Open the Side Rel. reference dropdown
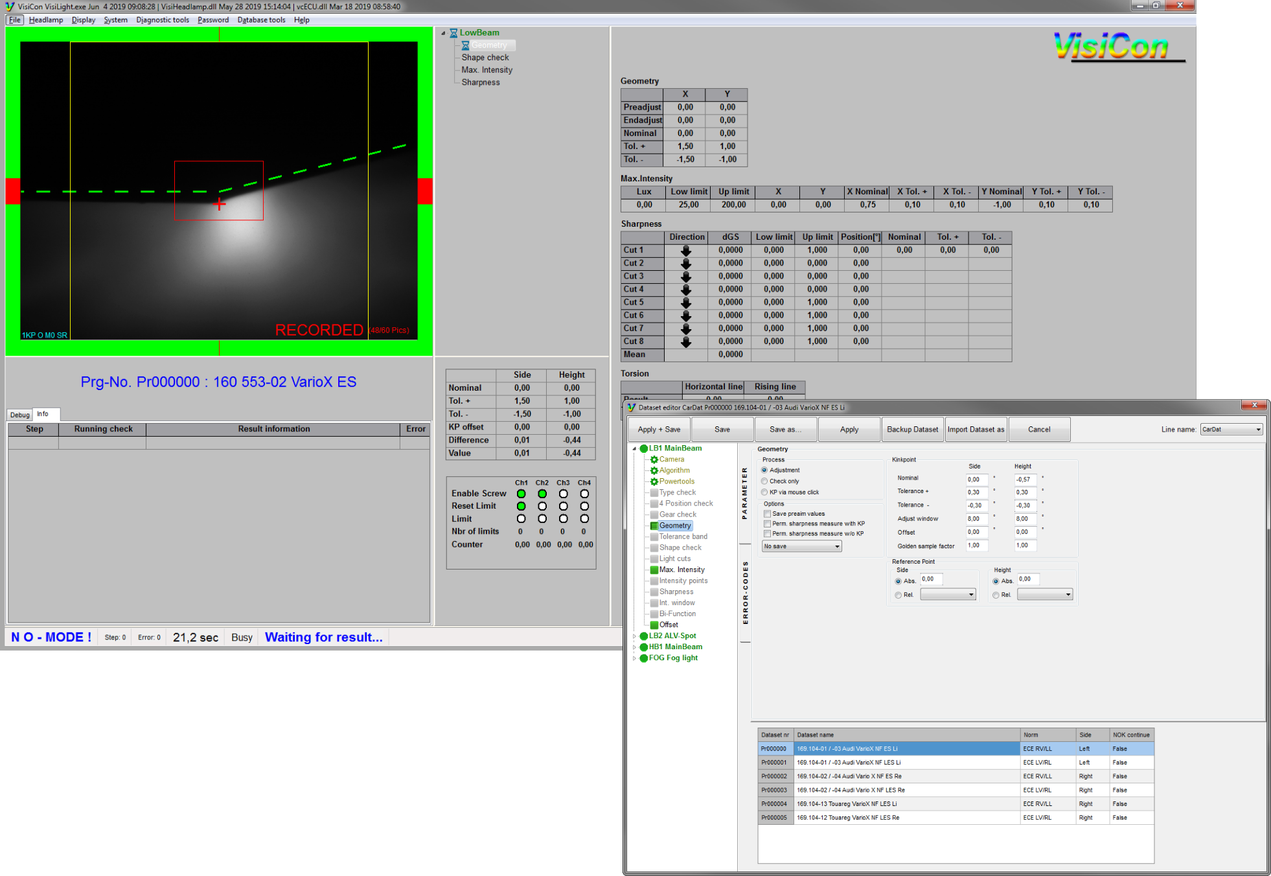This screenshot has width=1271, height=876. 948,595
